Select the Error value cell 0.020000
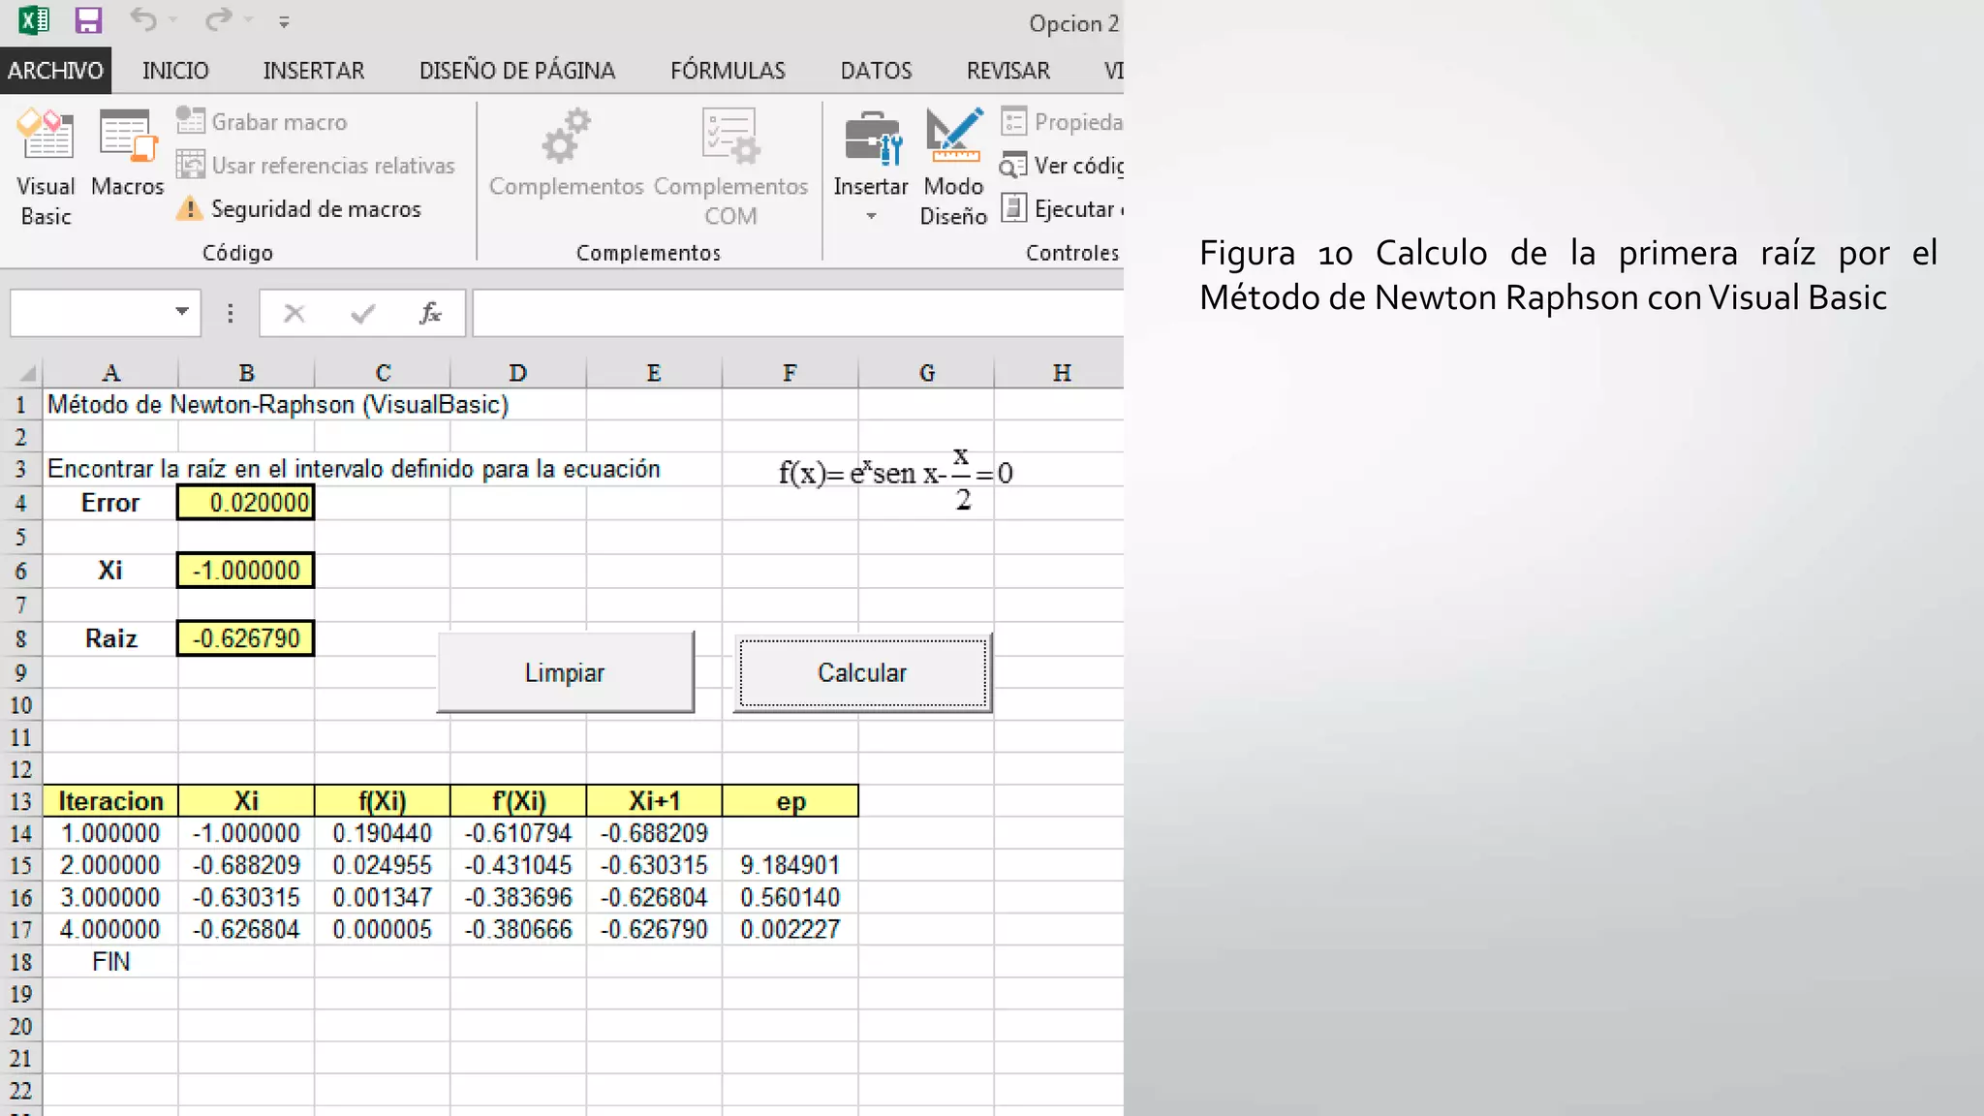Image resolution: width=1984 pixels, height=1116 pixels. click(x=246, y=503)
